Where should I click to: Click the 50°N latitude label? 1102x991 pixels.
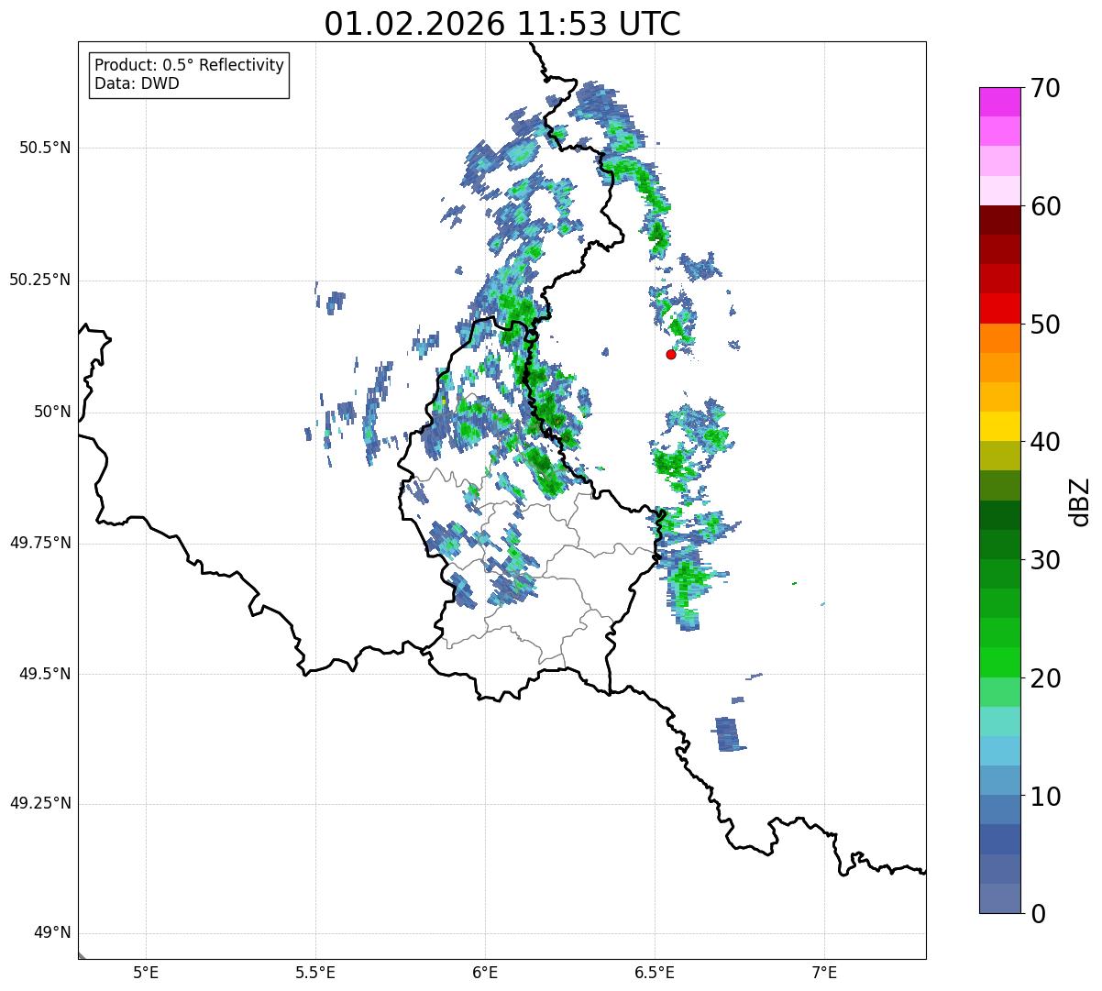pyautogui.click(x=52, y=412)
